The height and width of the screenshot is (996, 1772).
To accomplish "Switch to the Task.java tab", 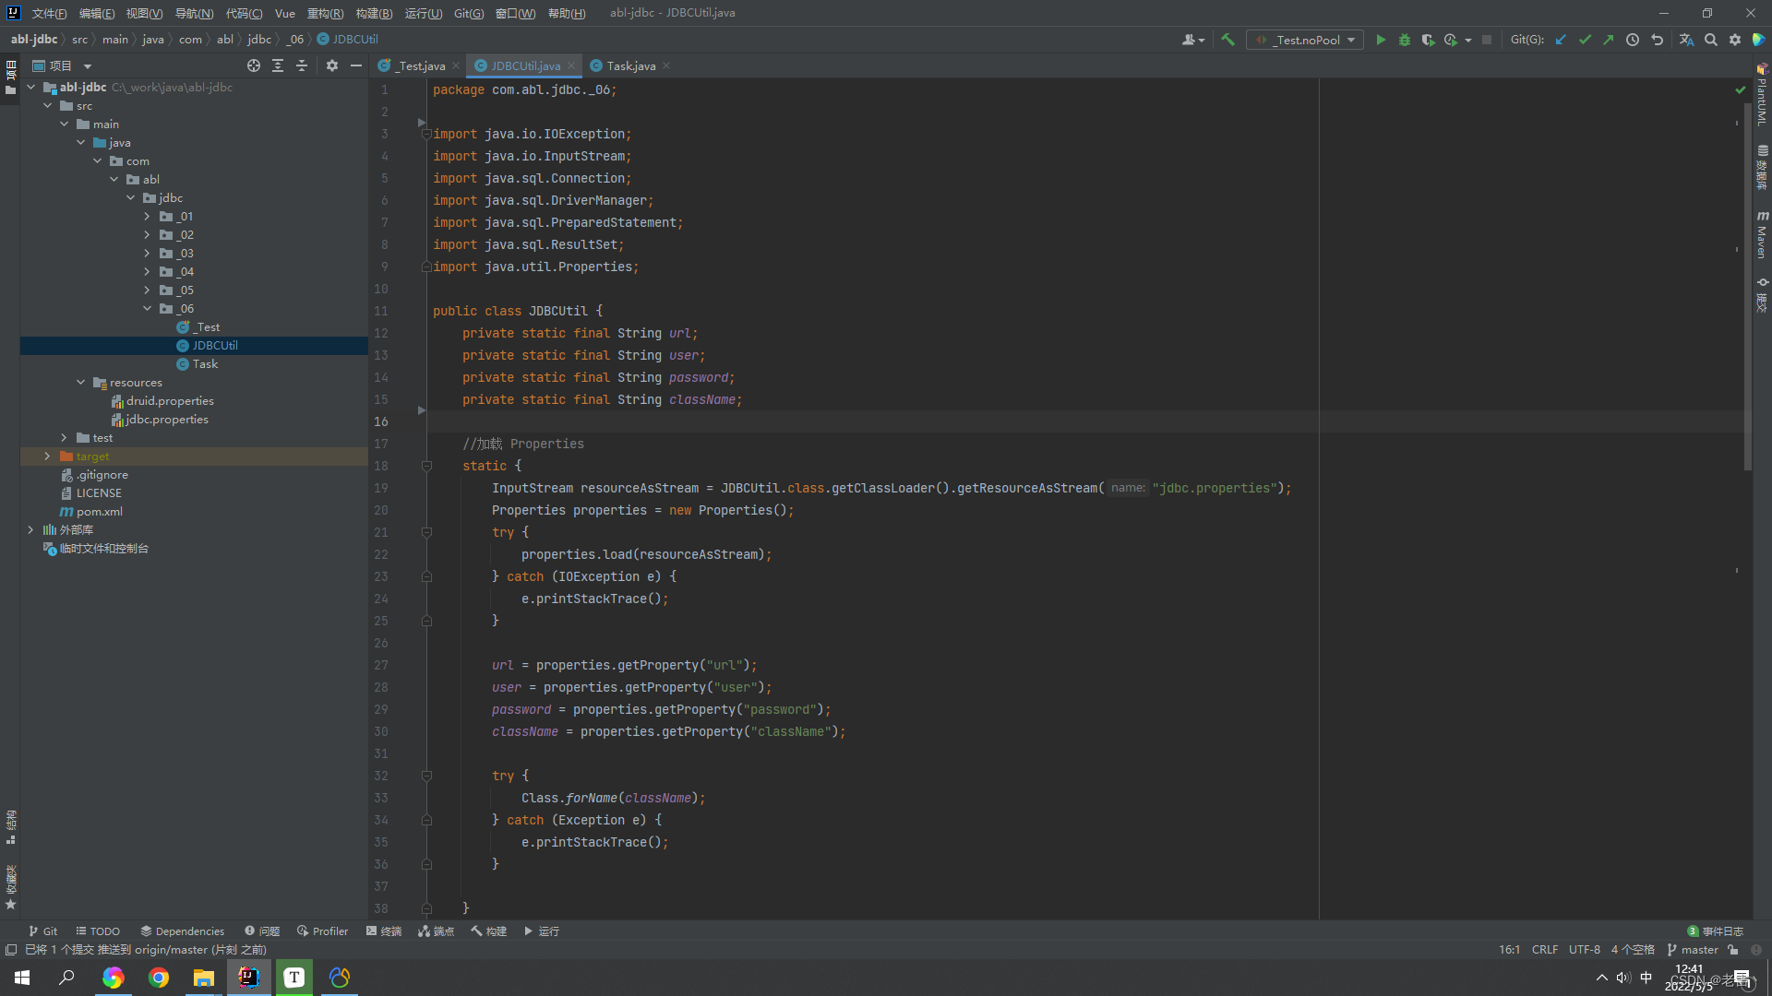I will click(x=630, y=65).
